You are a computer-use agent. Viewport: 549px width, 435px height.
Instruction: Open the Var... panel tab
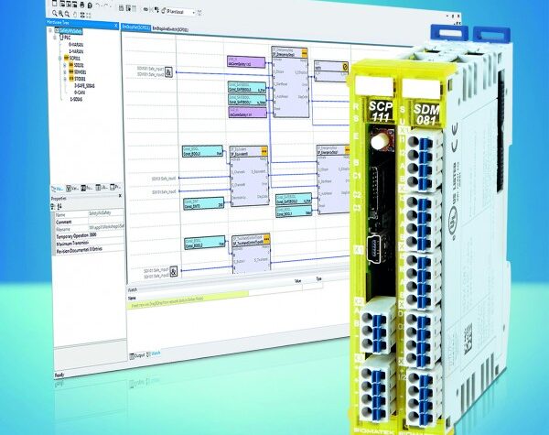73,189
